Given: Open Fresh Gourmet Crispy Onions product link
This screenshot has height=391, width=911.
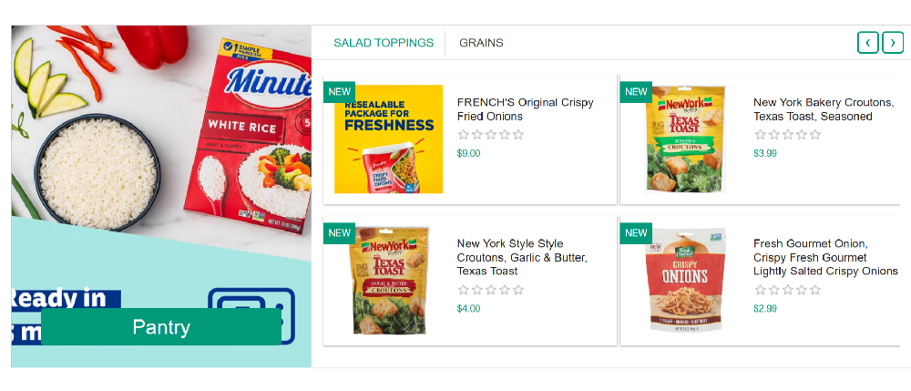Looking at the screenshot, I should tap(824, 257).
